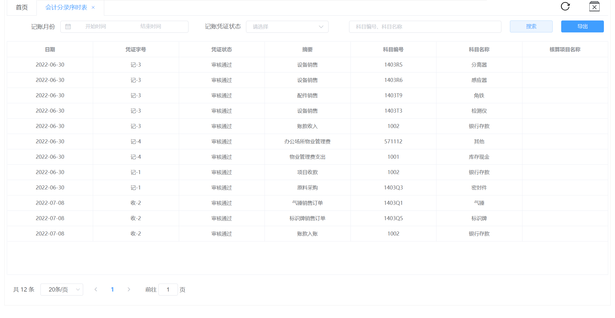Click the 开始时间 date input
Image resolution: width=615 pixels, height=318 pixels.
coord(96,27)
